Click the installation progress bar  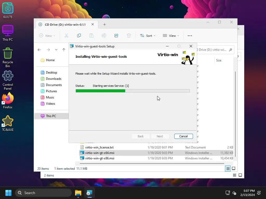click(133, 91)
